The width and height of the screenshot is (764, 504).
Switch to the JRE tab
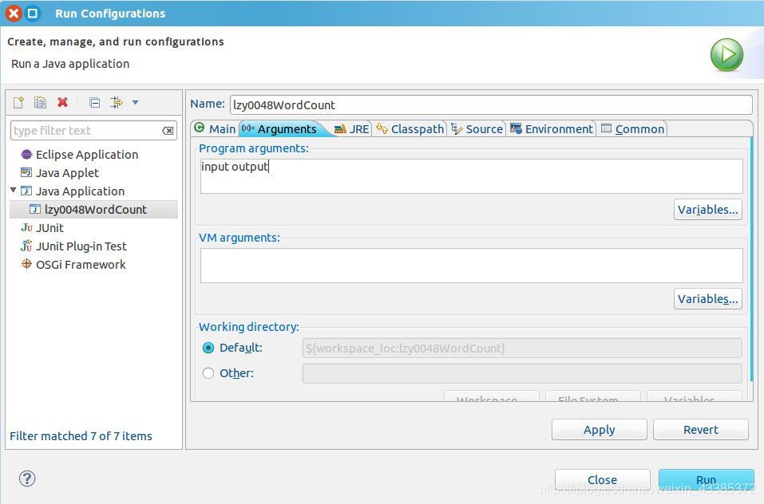[352, 129]
